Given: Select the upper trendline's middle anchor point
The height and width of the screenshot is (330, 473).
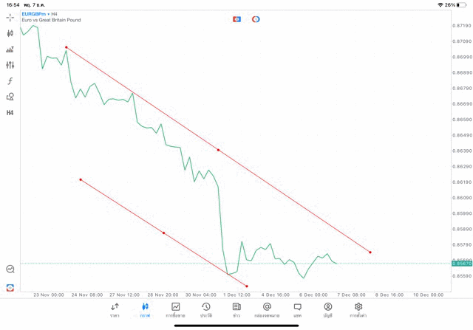Looking at the screenshot, I should (218, 150).
